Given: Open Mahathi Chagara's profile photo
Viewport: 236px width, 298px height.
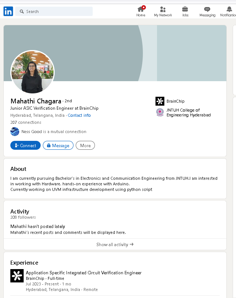Looking at the screenshot, I should 33,72.
